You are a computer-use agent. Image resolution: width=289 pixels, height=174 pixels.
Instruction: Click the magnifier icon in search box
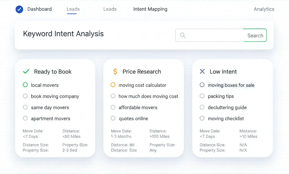[183, 35]
